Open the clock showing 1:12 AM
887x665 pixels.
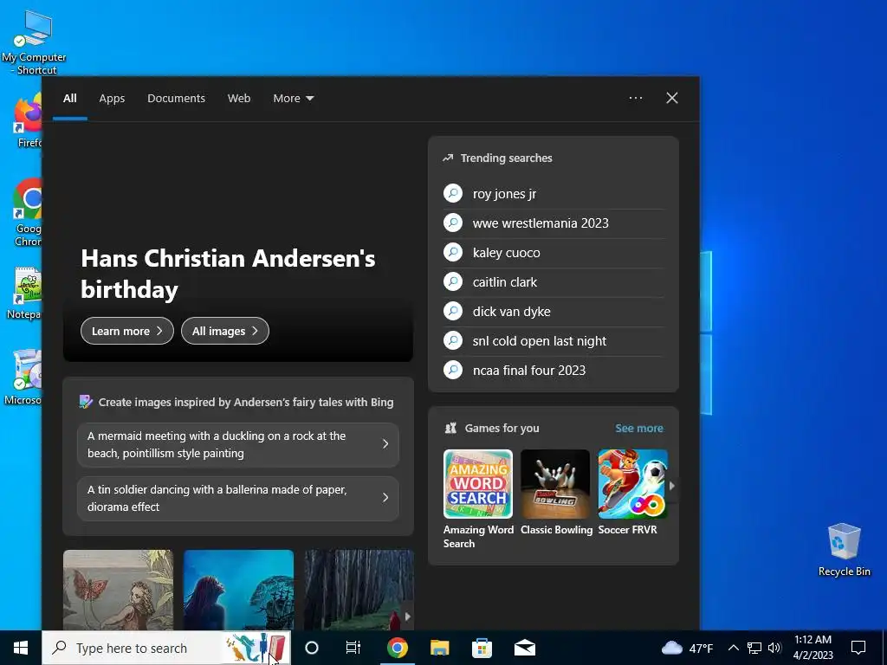click(813, 648)
